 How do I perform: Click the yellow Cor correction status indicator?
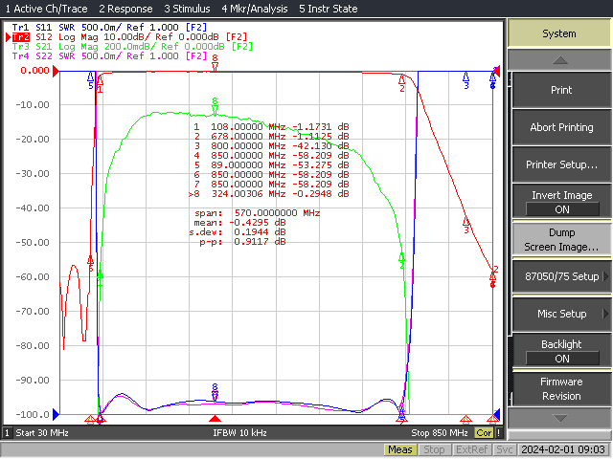click(x=484, y=433)
